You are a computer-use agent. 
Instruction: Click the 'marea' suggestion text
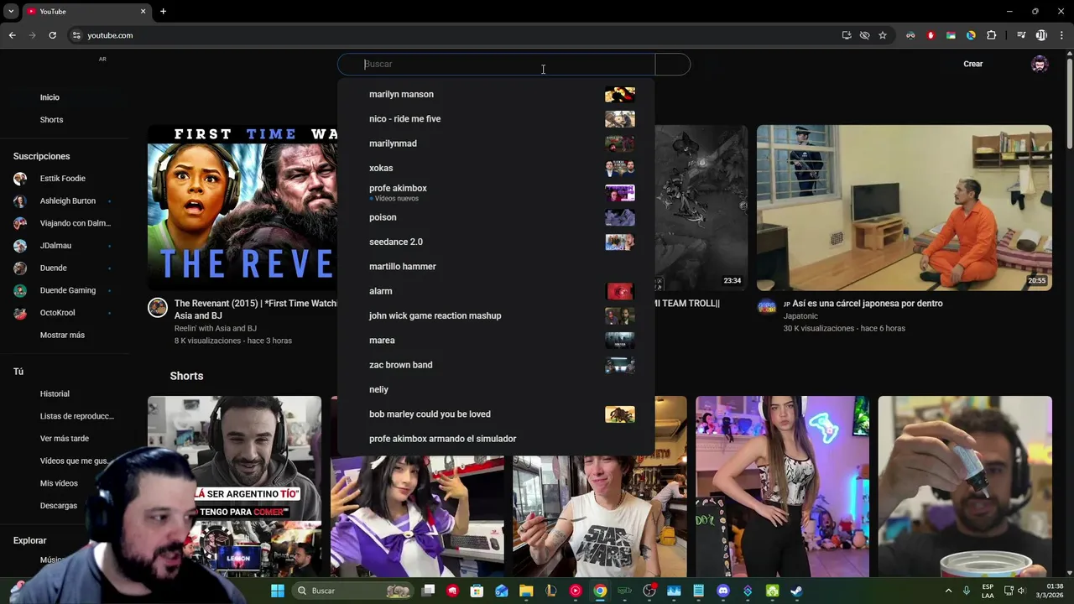[382, 341]
